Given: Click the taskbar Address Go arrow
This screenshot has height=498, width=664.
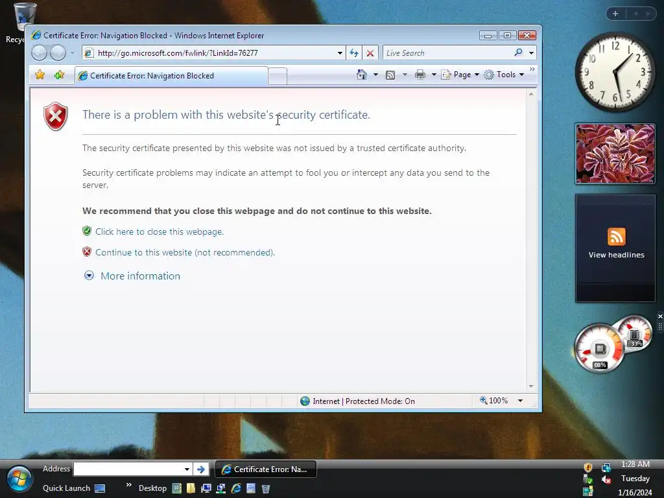Looking at the screenshot, I should pyautogui.click(x=201, y=469).
